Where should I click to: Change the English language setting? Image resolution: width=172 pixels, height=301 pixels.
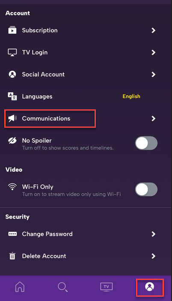131,96
